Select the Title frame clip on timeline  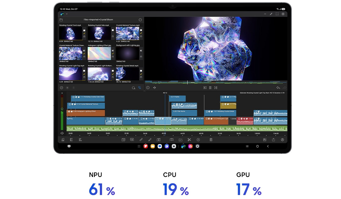tap(184, 113)
